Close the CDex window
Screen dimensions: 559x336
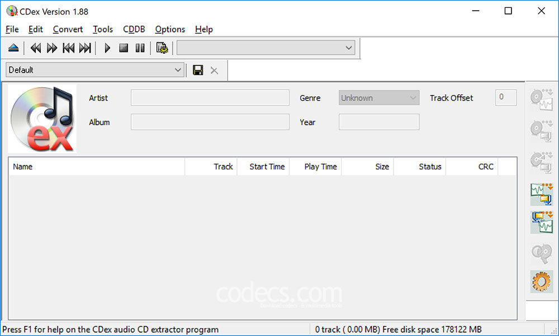(x=541, y=11)
